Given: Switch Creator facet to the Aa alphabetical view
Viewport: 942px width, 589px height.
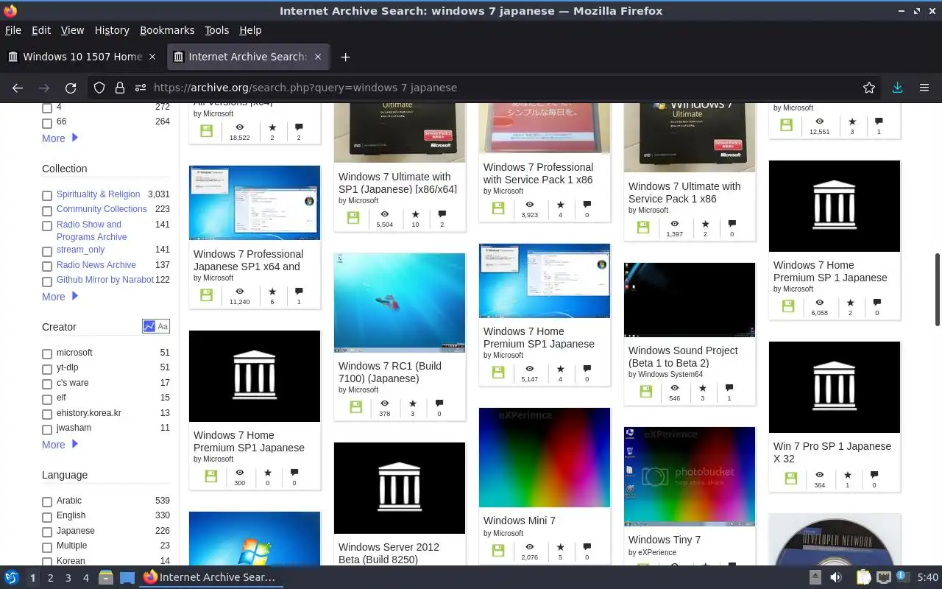Looking at the screenshot, I should coord(163,326).
